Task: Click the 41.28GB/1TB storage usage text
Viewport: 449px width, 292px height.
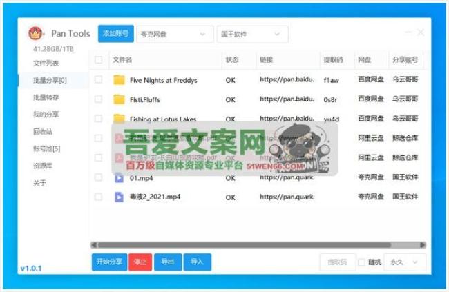Action: coord(53,49)
